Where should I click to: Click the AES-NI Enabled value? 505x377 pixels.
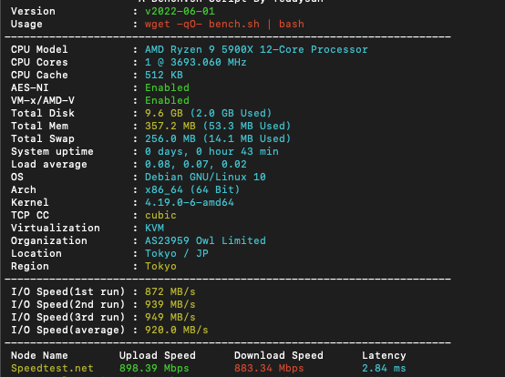167,87
